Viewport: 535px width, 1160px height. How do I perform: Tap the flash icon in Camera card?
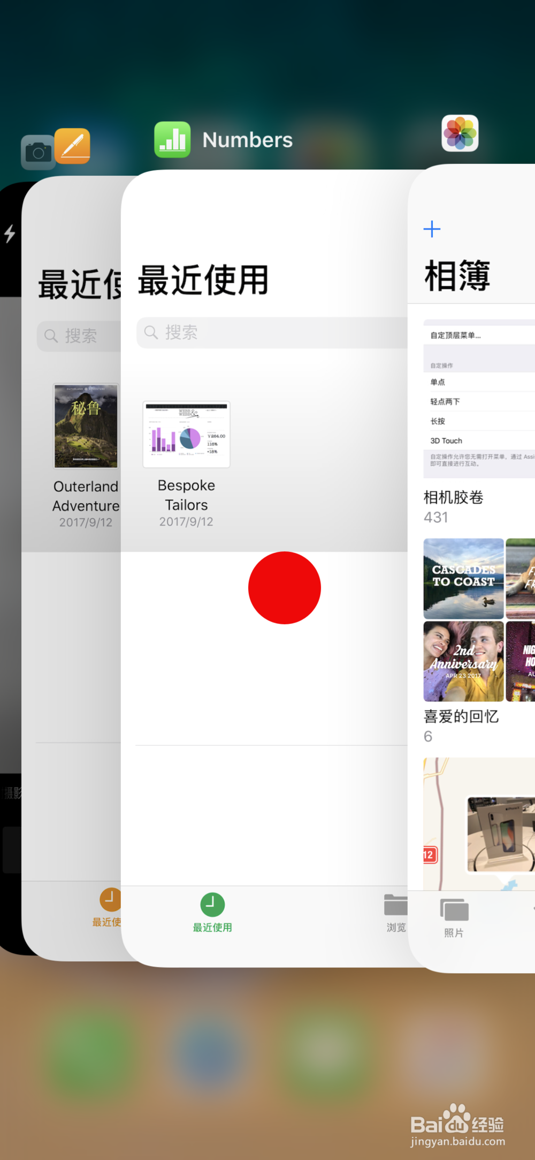(x=10, y=234)
